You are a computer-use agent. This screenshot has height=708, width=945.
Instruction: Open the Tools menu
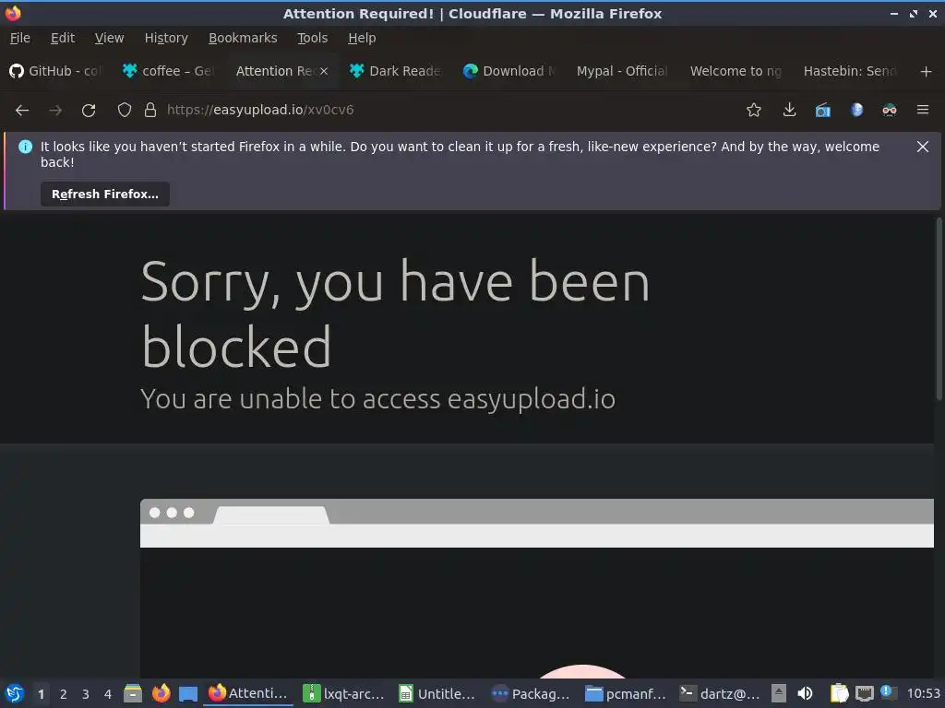(312, 38)
